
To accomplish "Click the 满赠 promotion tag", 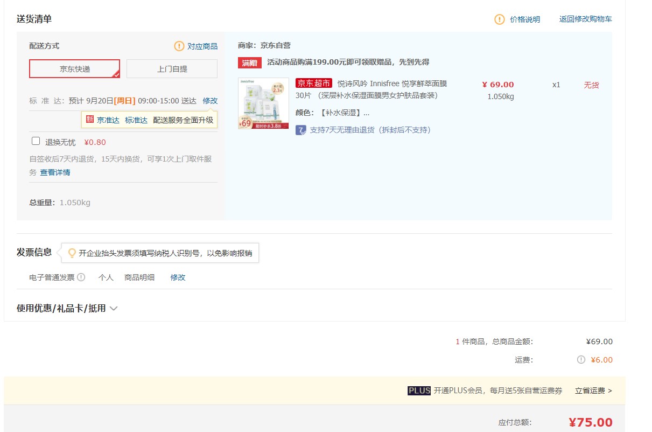I will 250,62.
